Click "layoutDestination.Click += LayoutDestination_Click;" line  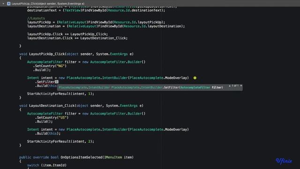tap(77, 38)
